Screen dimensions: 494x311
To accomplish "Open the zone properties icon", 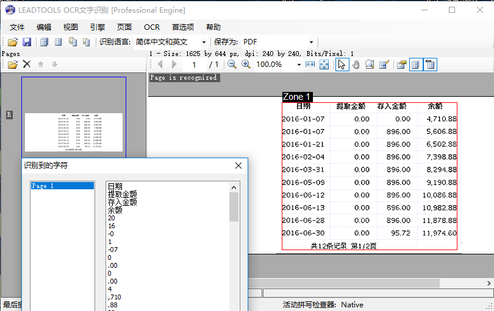I will (x=402, y=65).
